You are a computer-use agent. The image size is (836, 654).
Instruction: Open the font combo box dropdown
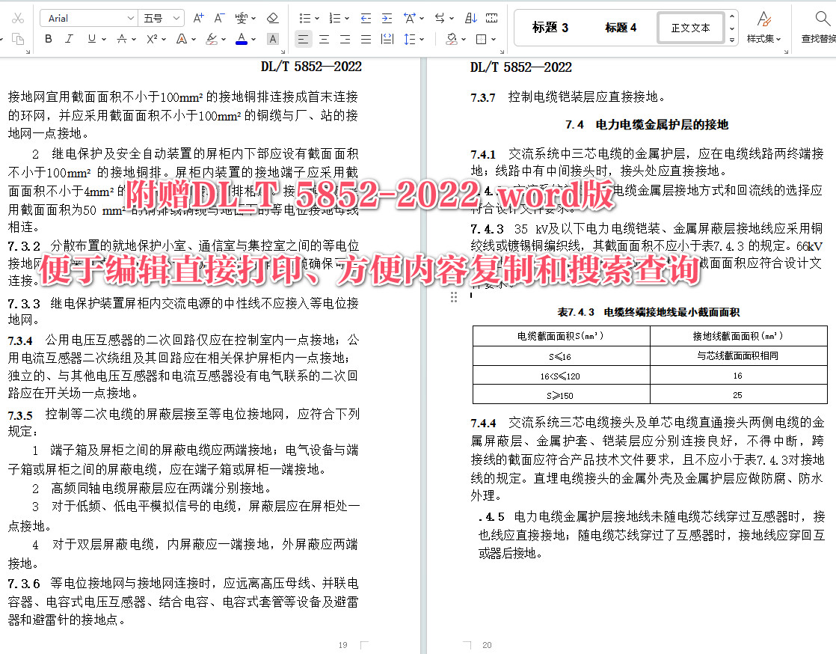point(132,16)
